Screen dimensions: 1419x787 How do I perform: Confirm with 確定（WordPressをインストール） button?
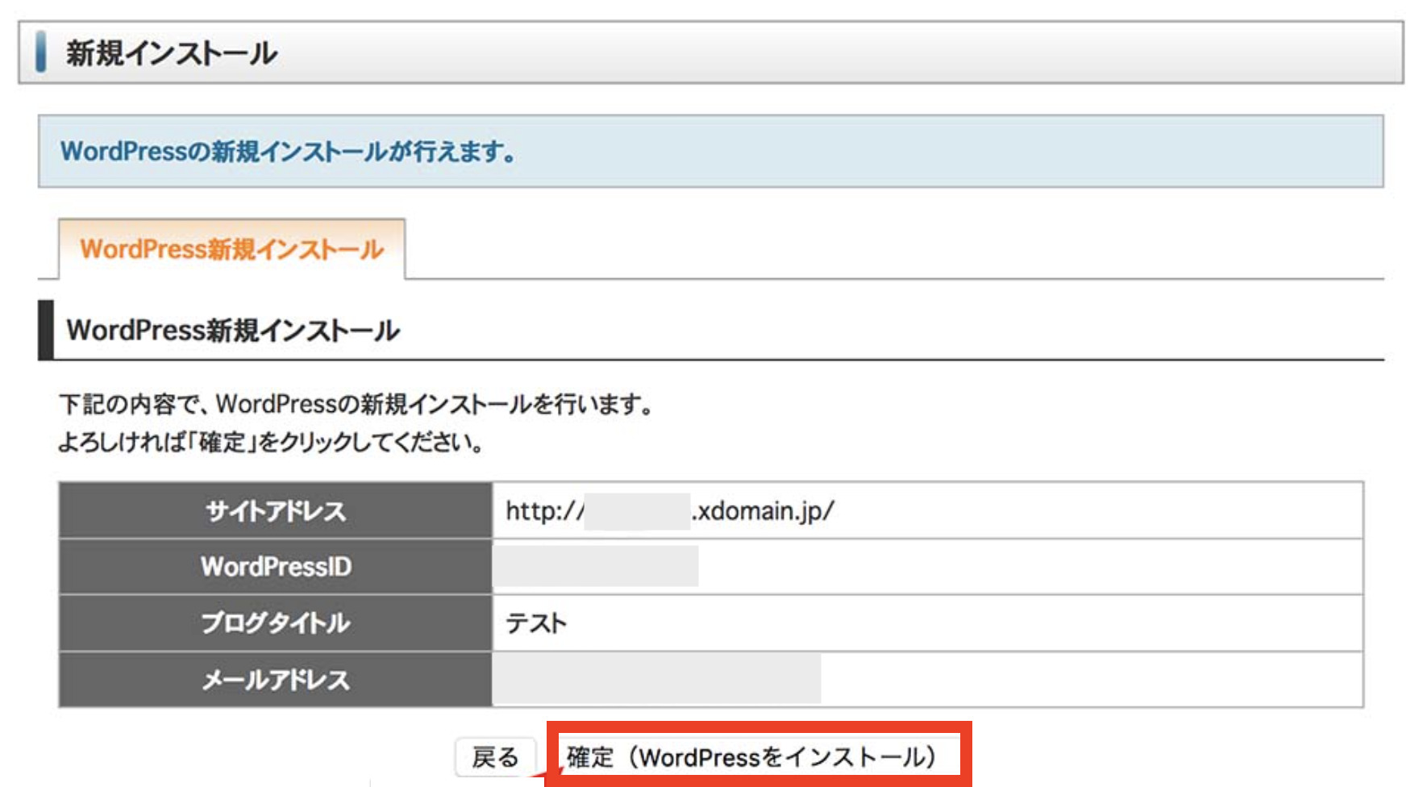click(759, 756)
